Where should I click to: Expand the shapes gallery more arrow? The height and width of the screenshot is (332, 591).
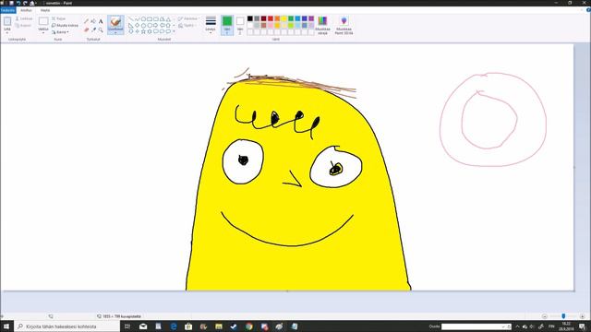click(174, 31)
